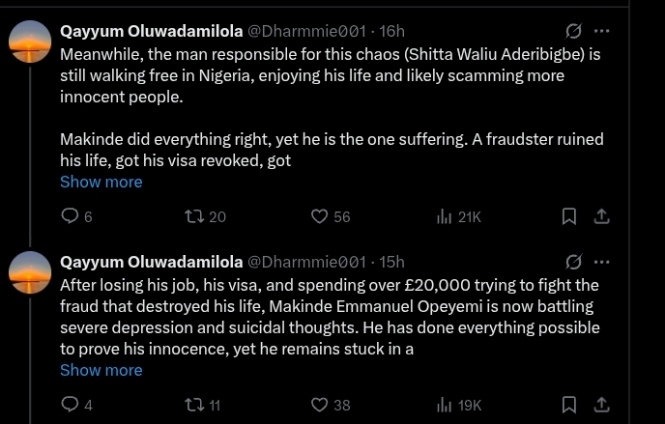Open Qayyum Oluwadamilola's profile from the first tweet

tap(151, 31)
